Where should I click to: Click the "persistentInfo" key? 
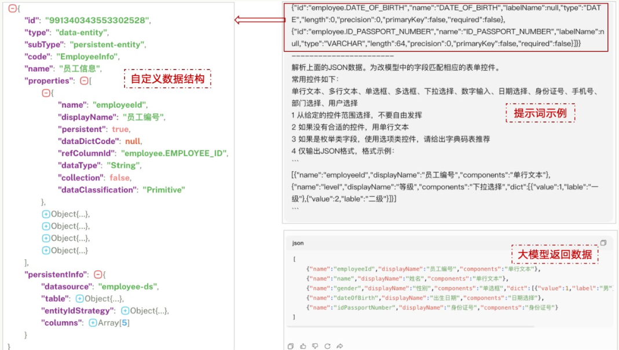tap(56, 274)
